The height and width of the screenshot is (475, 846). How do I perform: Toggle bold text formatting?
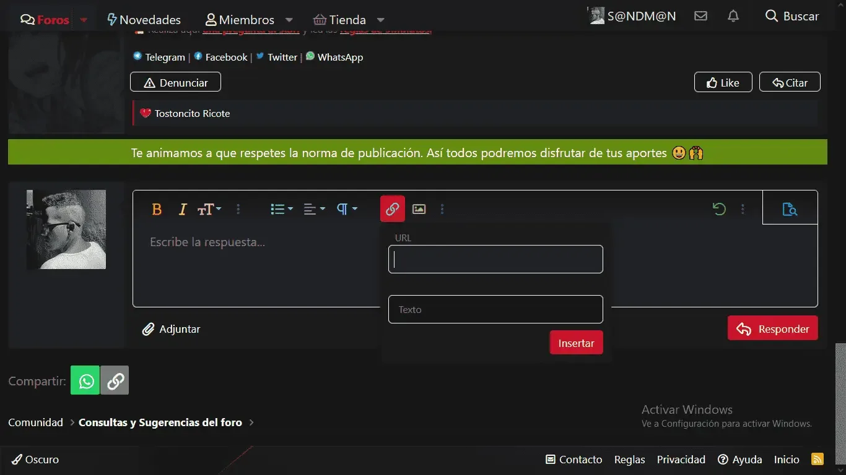157,209
